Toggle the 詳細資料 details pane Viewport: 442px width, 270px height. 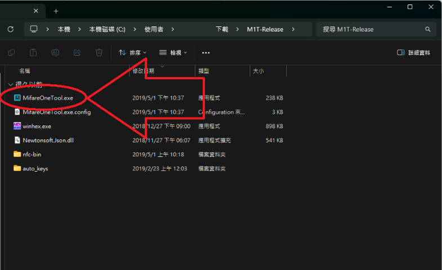(x=413, y=53)
